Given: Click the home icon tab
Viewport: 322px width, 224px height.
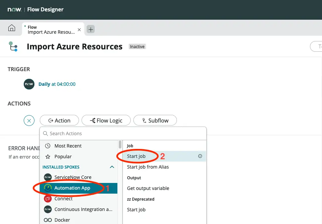Looking at the screenshot, I should point(11,28).
